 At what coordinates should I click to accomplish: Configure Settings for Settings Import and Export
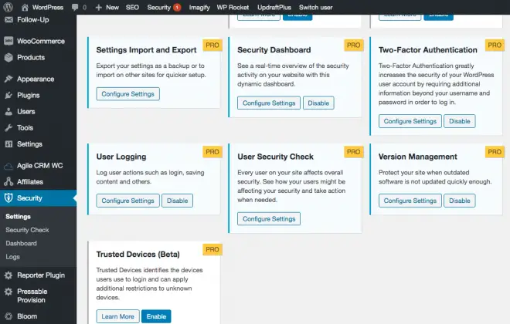(x=127, y=94)
